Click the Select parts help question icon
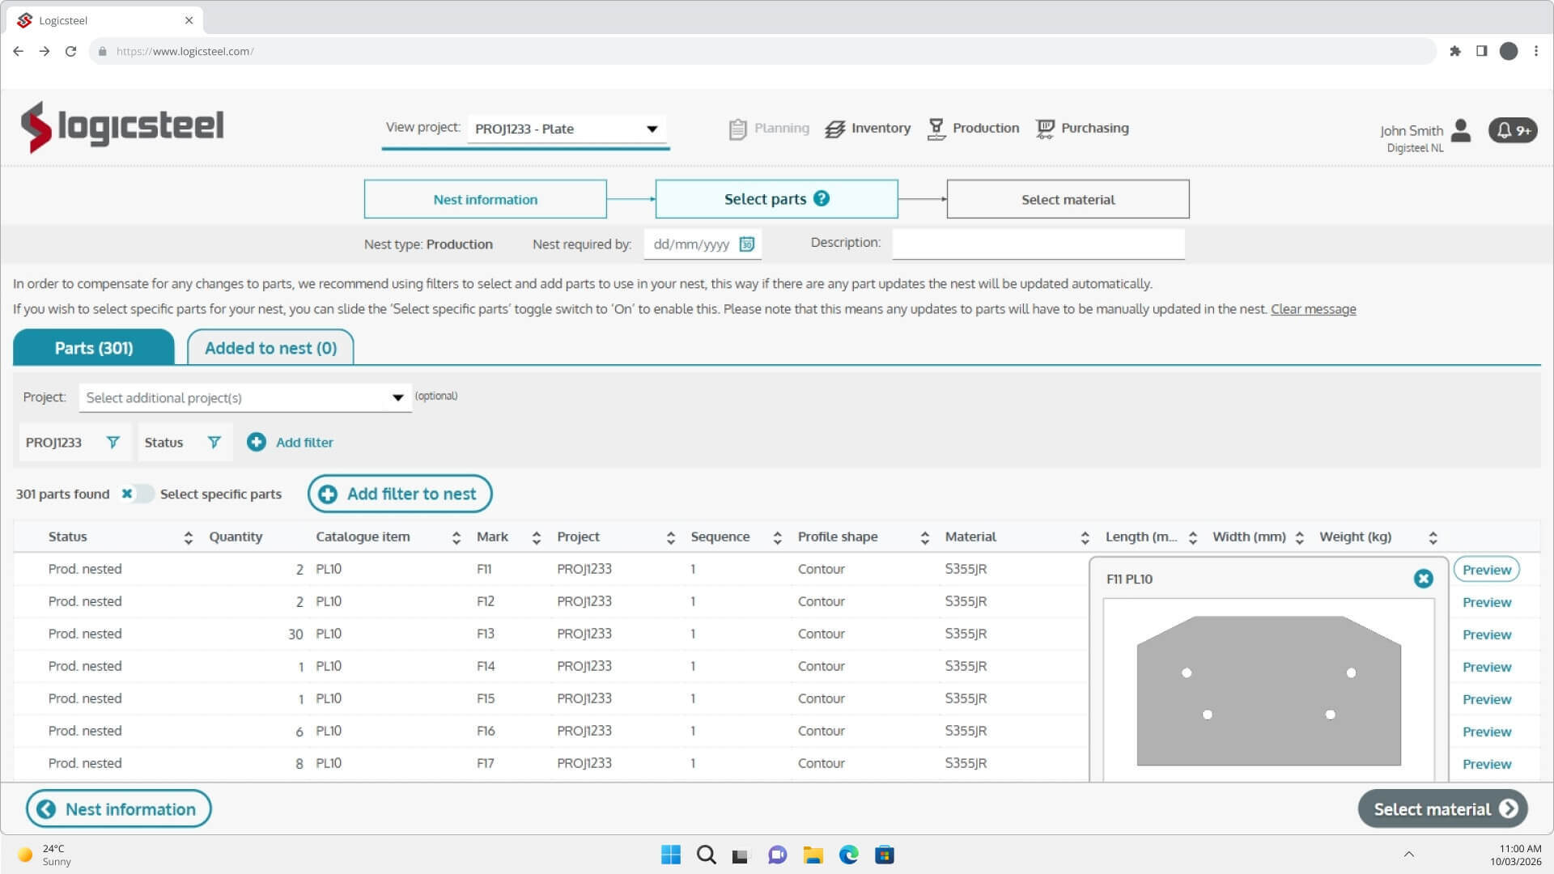Image resolution: width=1554 pixels, height=874 pixels. point(822,198)
